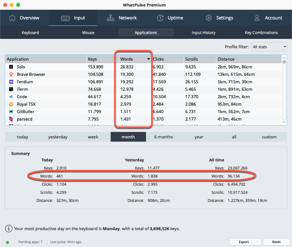The width and height of the screenshot is (292, 247).
Task: Click the Network nodes icon
Action: pyautogui.click(x=110, y=18)
